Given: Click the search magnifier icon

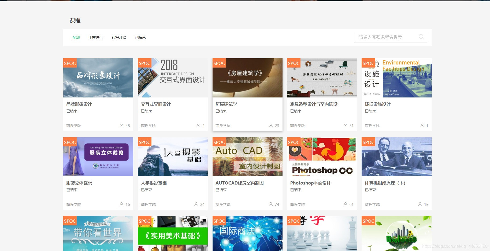Looking at the screenshot, I should 421,37.
